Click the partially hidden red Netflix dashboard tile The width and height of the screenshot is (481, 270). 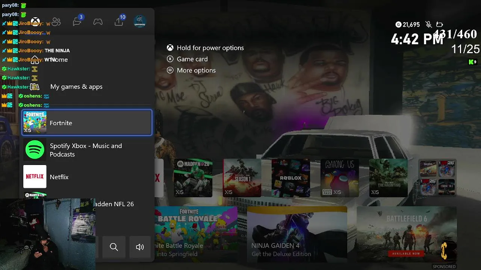coord(159,178)
